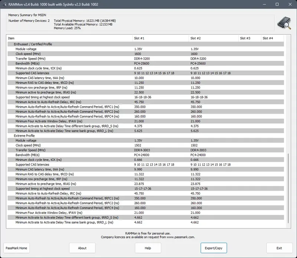Select the Extreme Profile heading row
This screenshot has height=258, width=297.
pos(146,135)
